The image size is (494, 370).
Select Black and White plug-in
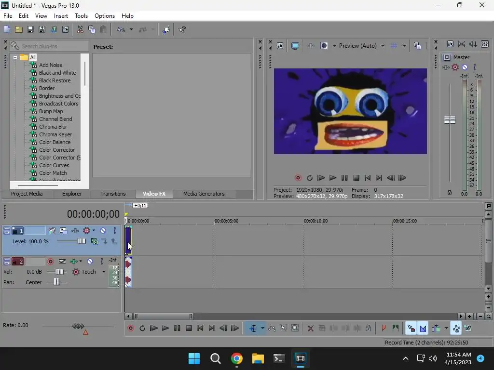[57, 73]
